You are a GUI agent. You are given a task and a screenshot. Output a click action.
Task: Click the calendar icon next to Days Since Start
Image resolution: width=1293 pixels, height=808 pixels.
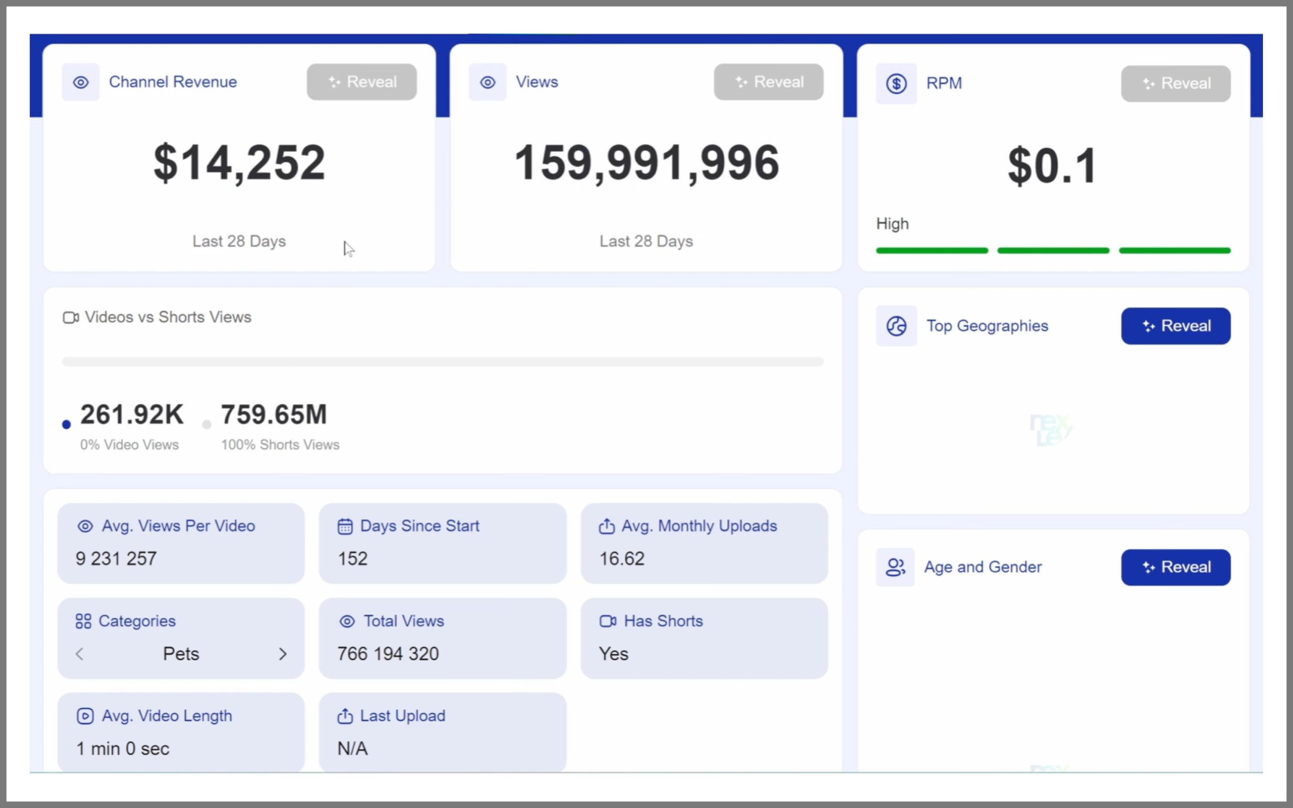tap(345, 526)
